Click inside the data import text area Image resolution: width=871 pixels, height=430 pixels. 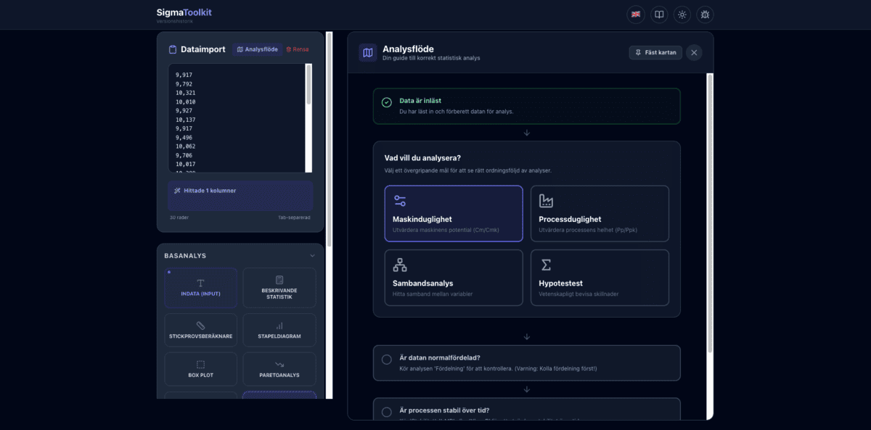(236, 118)
